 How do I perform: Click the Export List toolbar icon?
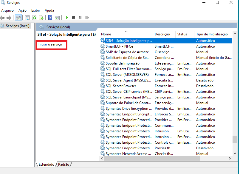41,18
